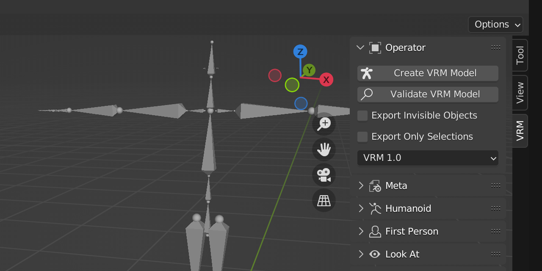
Task: Switch to the Tool sidebar tab
Action: point(520,55)
